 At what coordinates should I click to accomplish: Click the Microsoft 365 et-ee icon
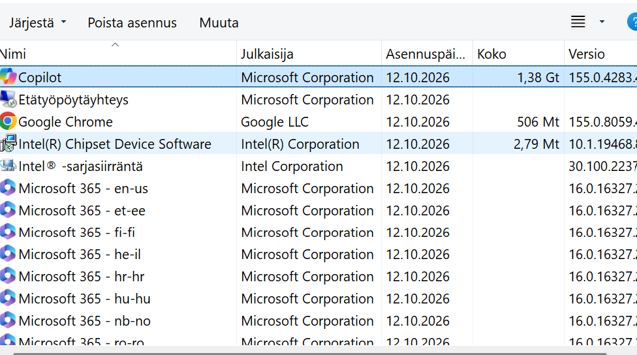point(8,210)
